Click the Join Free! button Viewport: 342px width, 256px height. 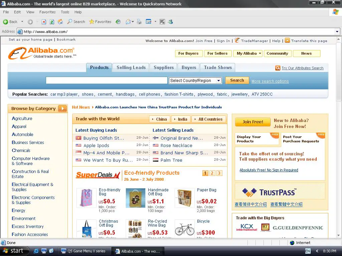253,122
